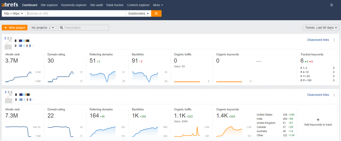Open Rank tracker

click(115, 5)
